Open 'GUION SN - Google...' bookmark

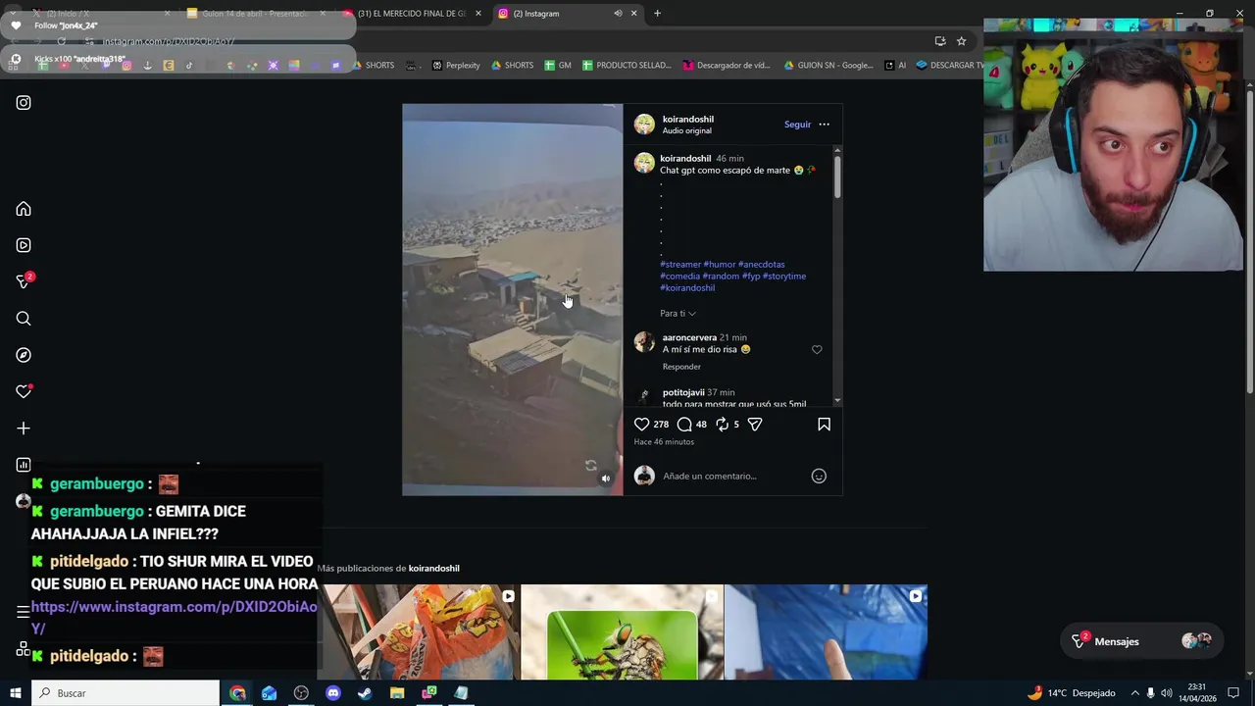[x=828, y=66]
